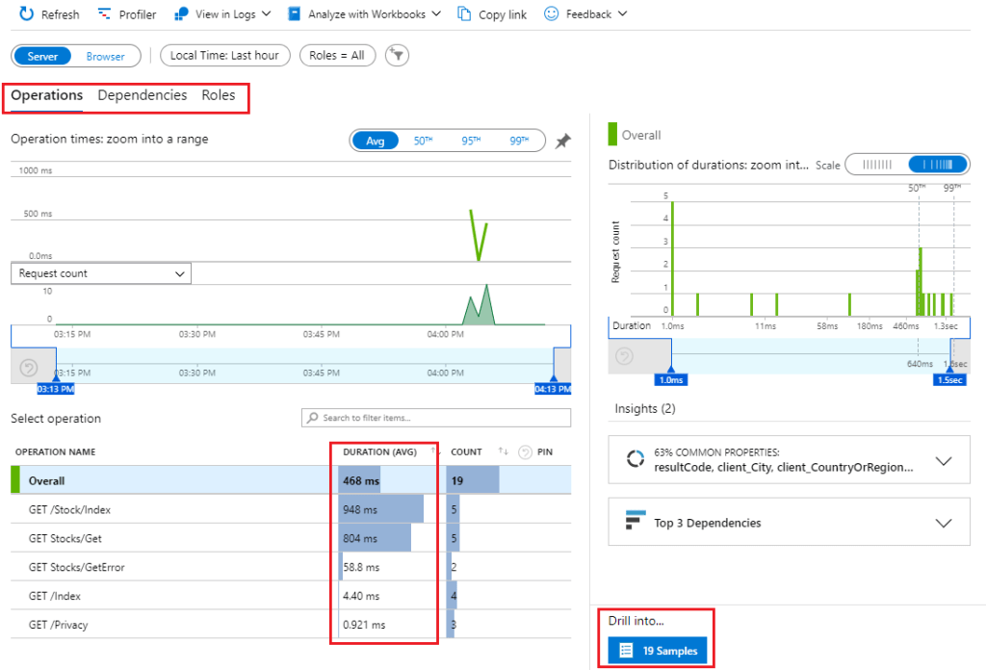Switch to the Dependencies tab
986x670 pixels.
[x=143, y=95]
